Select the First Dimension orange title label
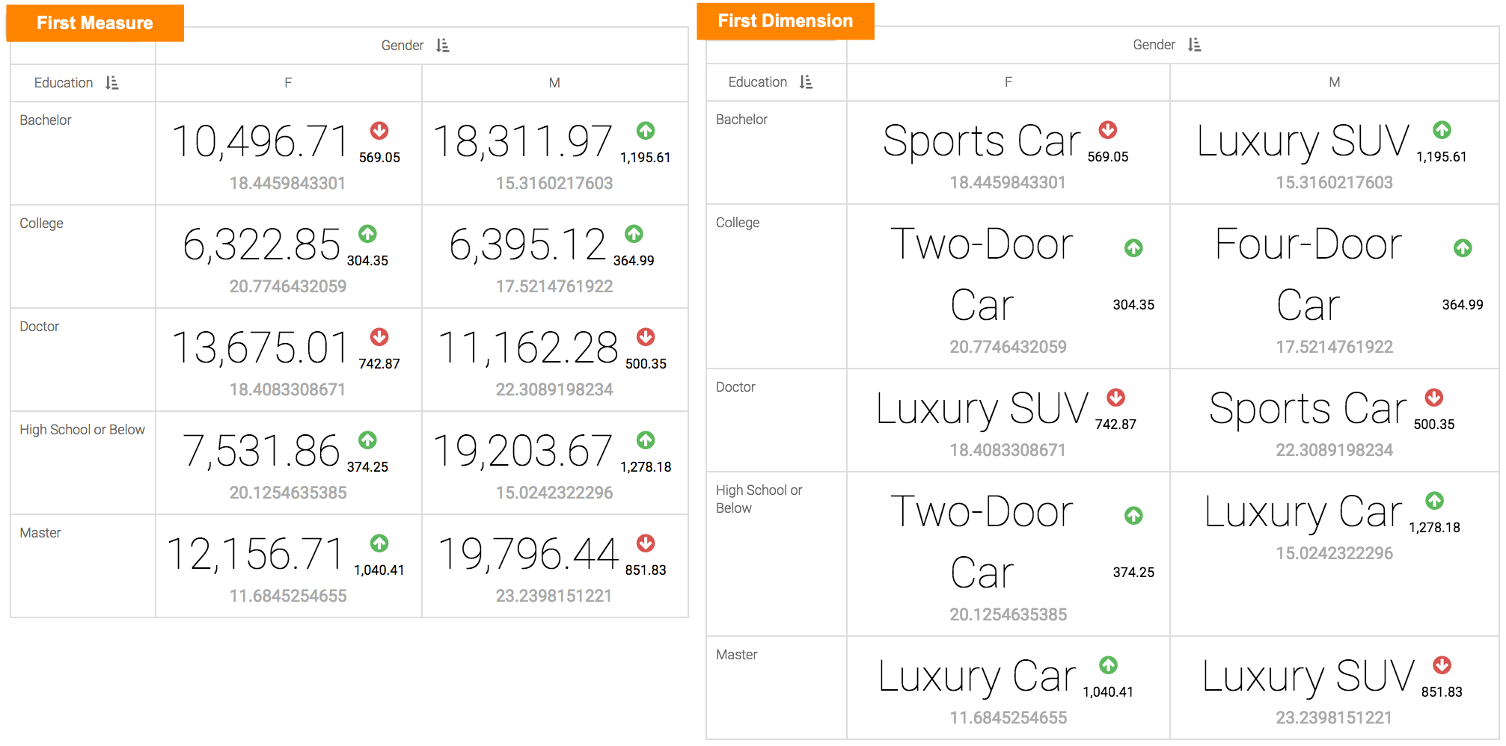 click(x=785, y=21)
